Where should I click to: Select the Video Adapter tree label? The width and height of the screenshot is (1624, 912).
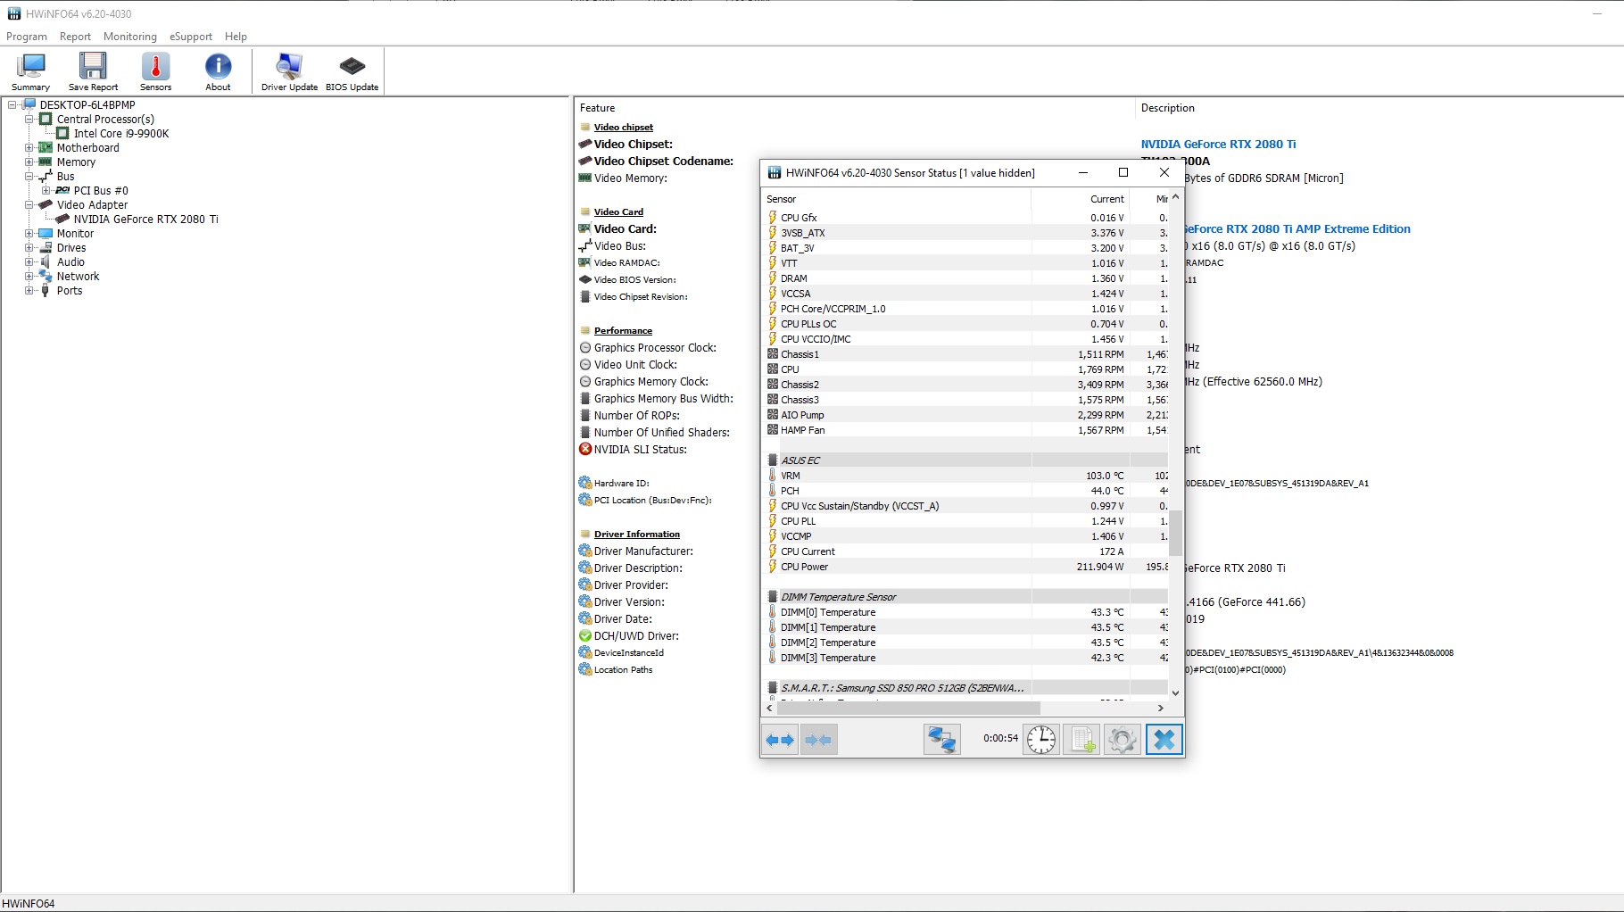pyautogui.click(x=92, y=205)
